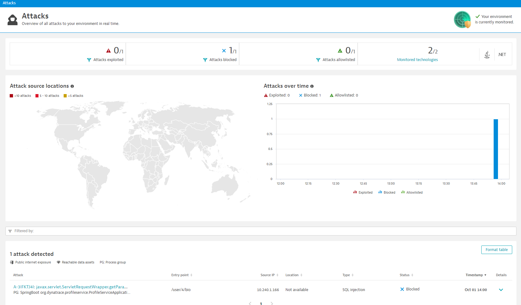Click the red exploited warning triangle icon
Screen dimensions: 521x305
109,51
